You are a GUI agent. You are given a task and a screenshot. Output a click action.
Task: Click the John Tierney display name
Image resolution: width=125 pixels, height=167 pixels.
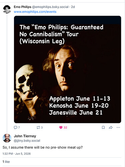click(x=25, y=136)
